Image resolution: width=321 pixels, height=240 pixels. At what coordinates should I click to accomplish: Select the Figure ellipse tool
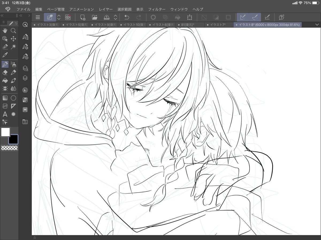click(13, 98)
